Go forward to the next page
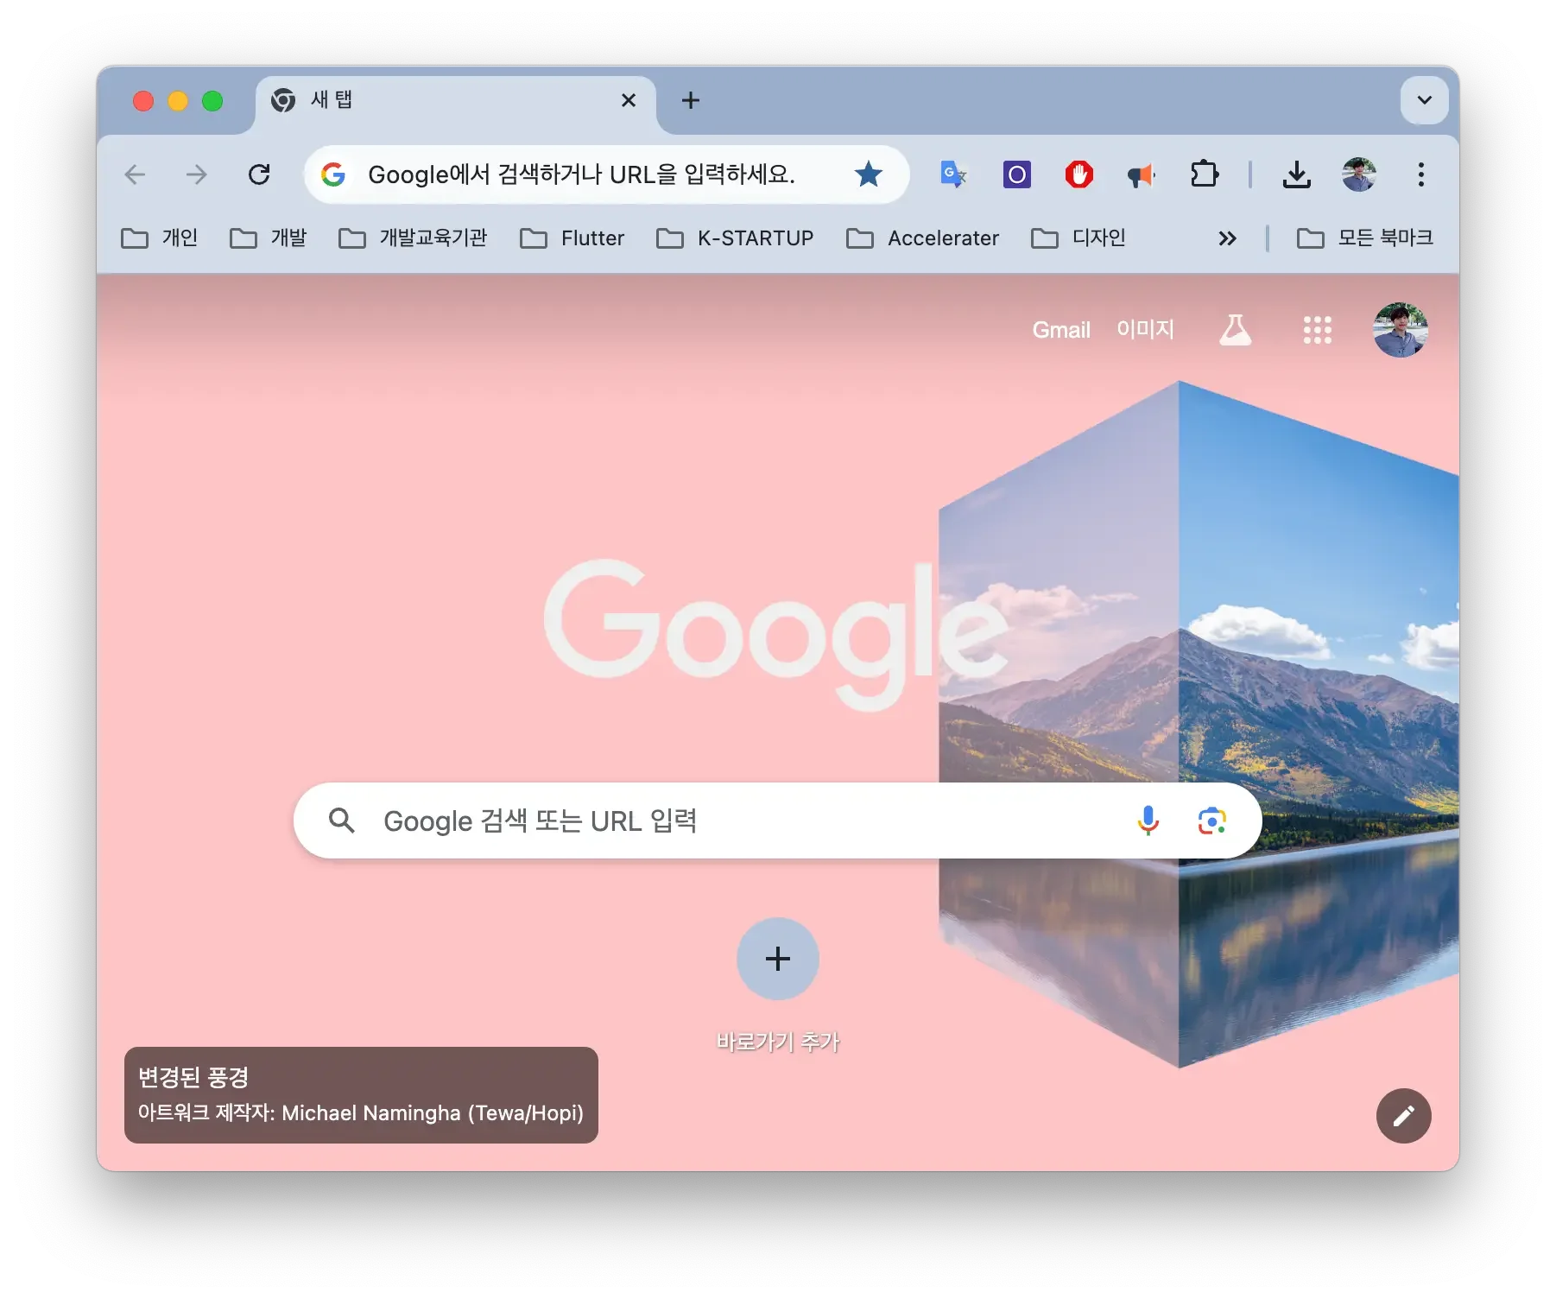 (x=197, y=174)
